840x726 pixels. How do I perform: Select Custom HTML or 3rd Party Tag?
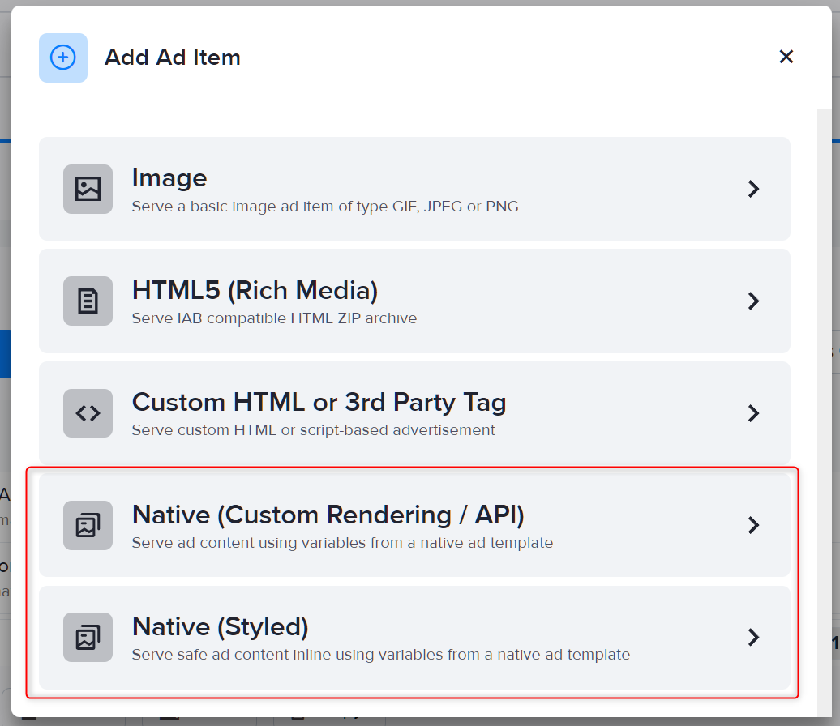(414, 413)
